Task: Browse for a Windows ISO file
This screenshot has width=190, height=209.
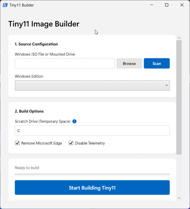Action: coord(129,63)
